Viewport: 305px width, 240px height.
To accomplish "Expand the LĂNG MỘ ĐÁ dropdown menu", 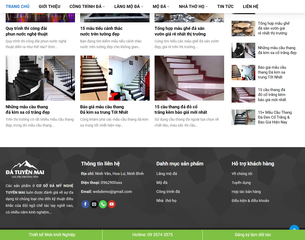I will tap(128, 6).
